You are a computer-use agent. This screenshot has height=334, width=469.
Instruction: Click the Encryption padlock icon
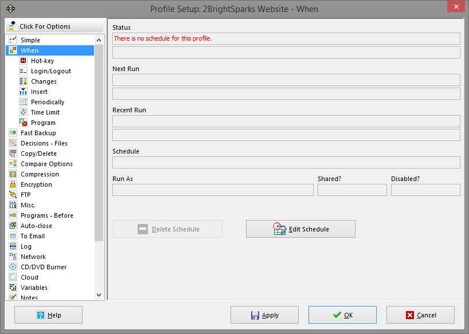(13, 184)
